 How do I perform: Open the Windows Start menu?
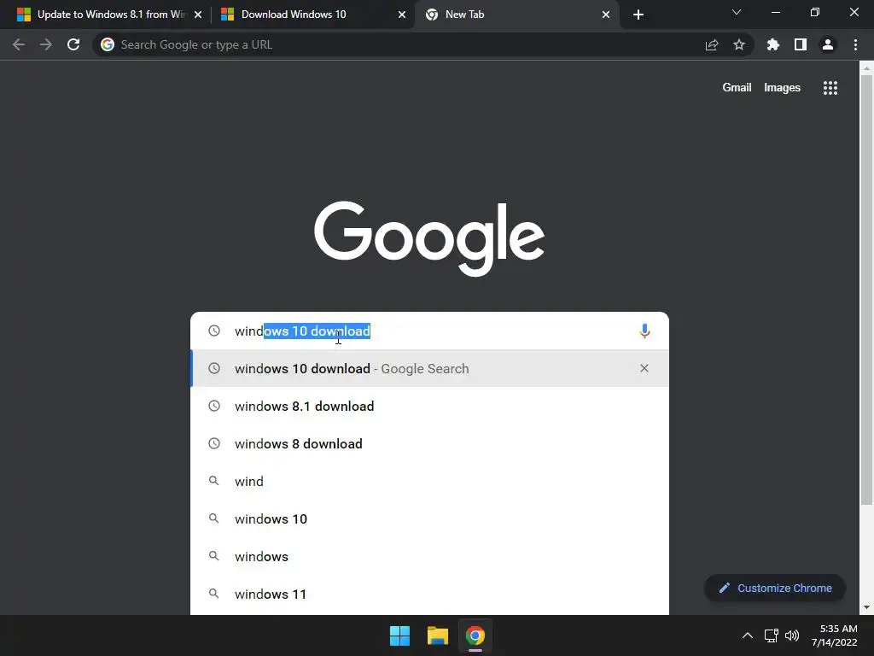click(399, 635)
